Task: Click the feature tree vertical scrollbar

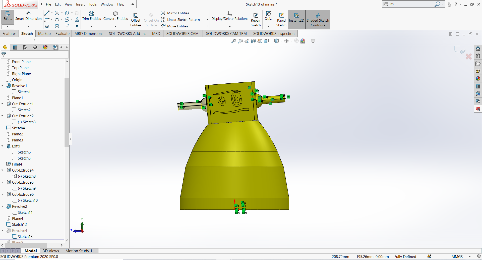Action: (67, 112)
